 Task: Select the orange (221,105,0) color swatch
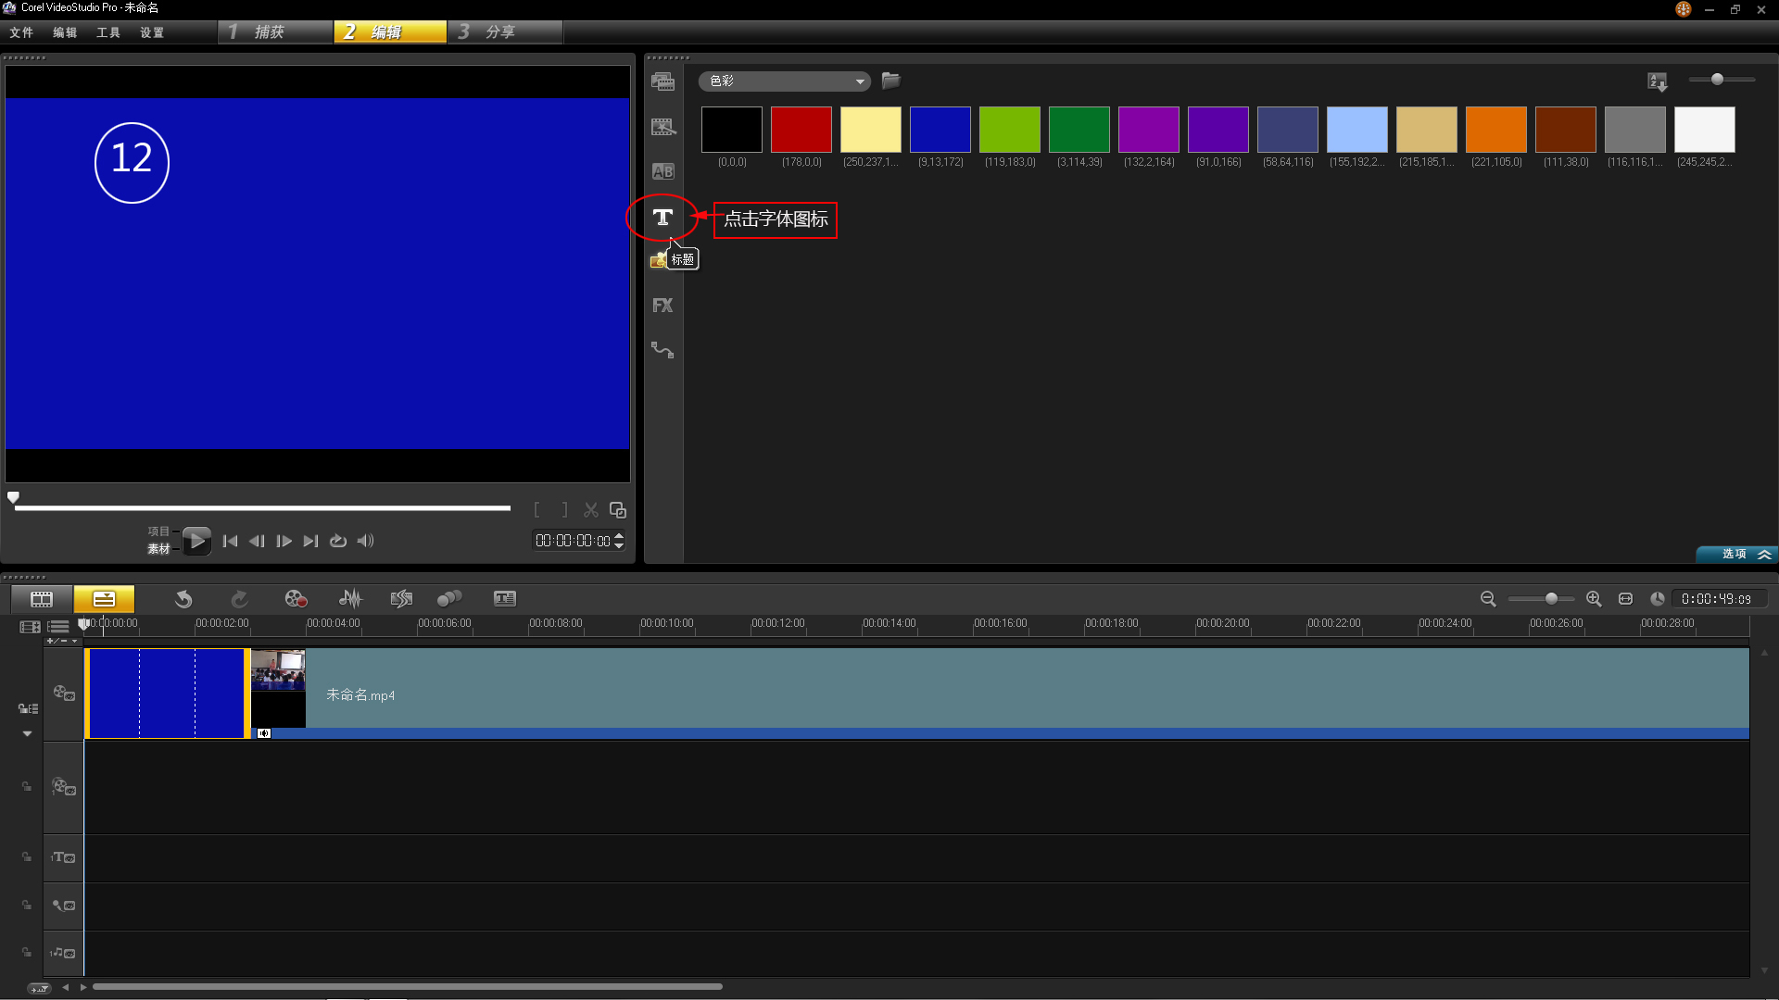(x=1495, y=130)
